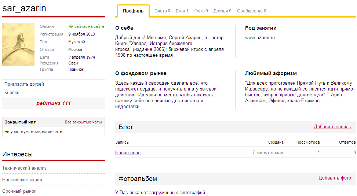Open the Сообщества tab
This screenshot has height=196, width=357.
click(x=249, y=11)
